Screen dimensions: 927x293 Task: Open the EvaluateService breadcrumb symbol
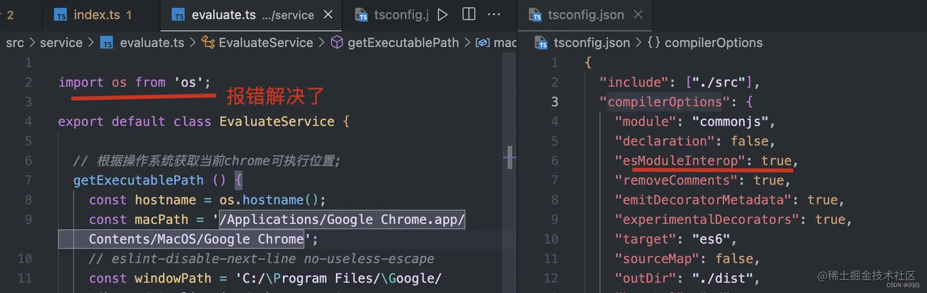(266, 42)
